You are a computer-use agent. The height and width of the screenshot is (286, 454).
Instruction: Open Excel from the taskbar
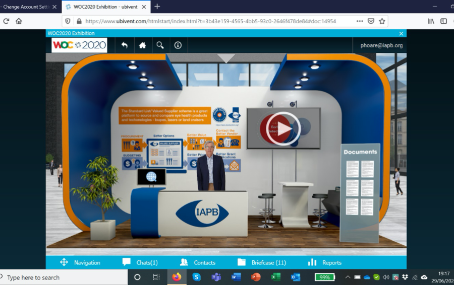tap(275, 277)
